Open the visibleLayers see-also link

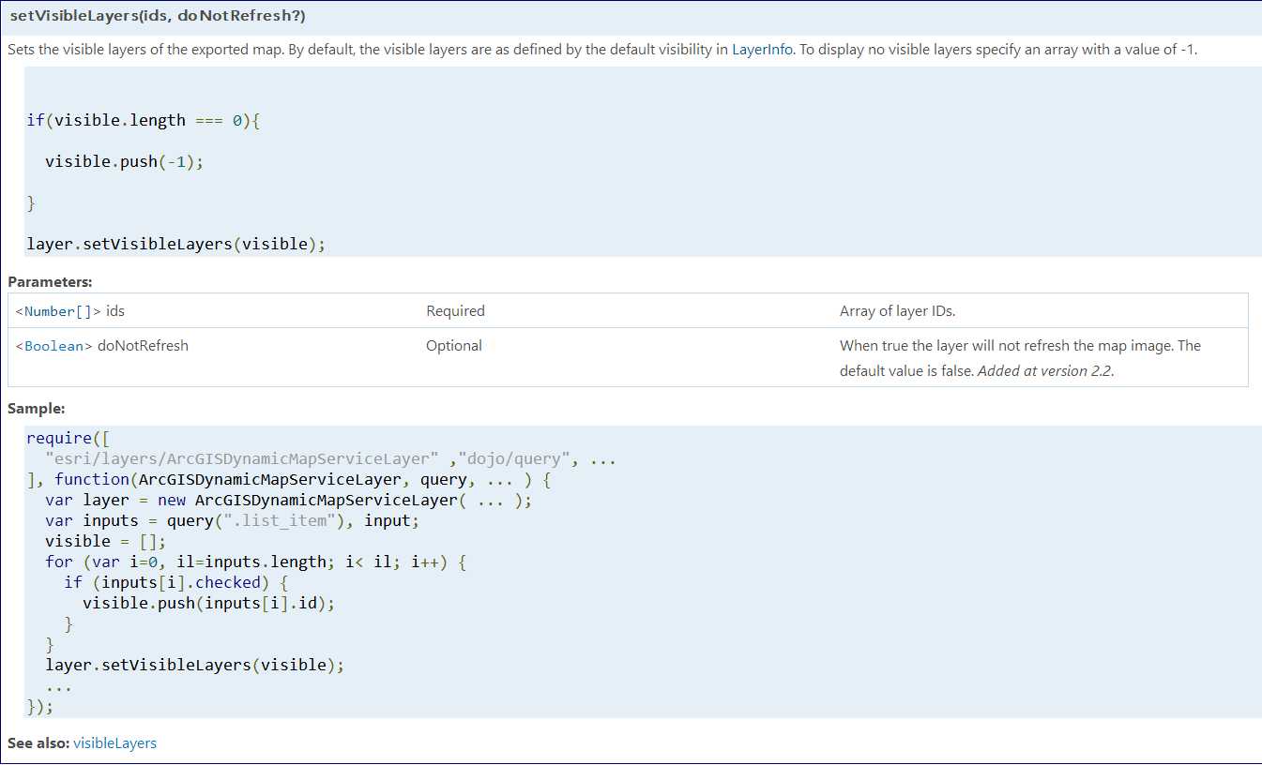tap(114, 742)
